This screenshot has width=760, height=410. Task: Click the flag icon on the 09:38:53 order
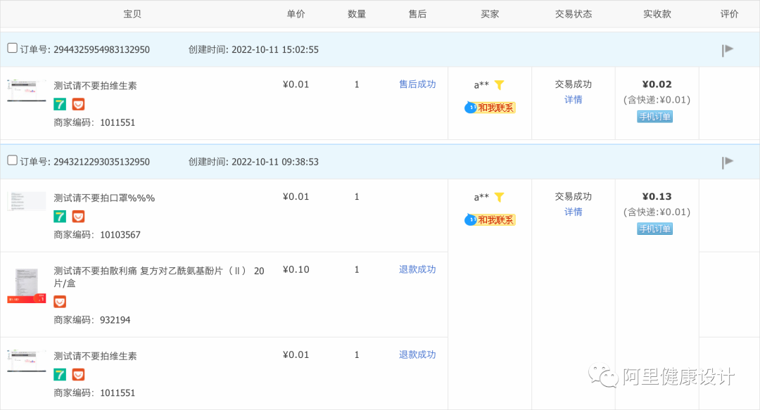click(x=727, y=162)
